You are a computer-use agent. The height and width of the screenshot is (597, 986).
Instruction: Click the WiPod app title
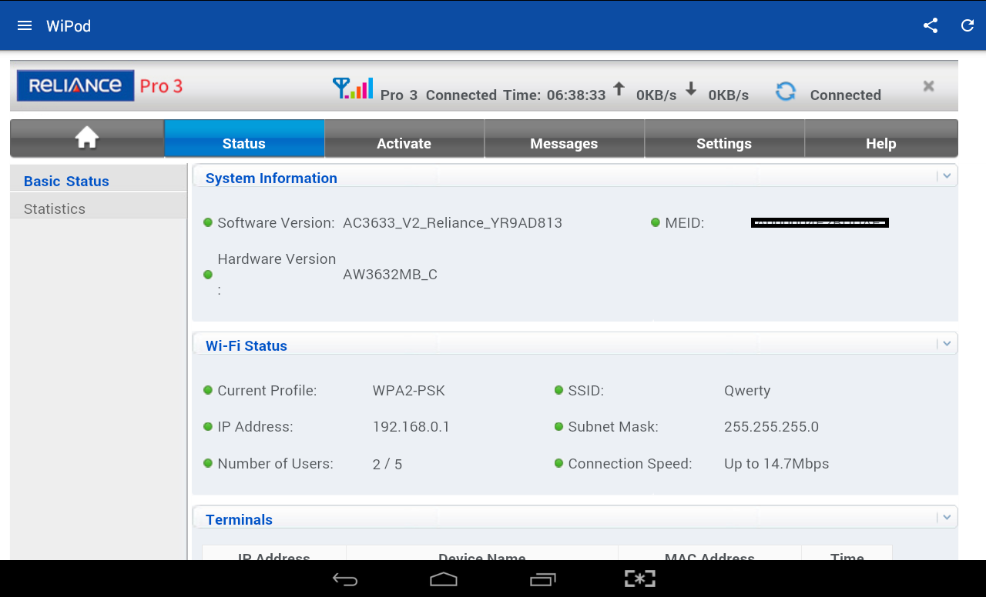69,26
